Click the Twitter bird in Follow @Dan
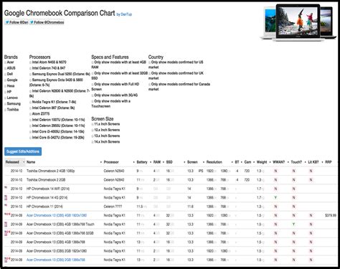 [7, 22]
